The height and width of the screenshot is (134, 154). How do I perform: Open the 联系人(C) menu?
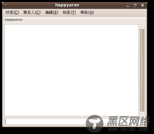point(32,12)
